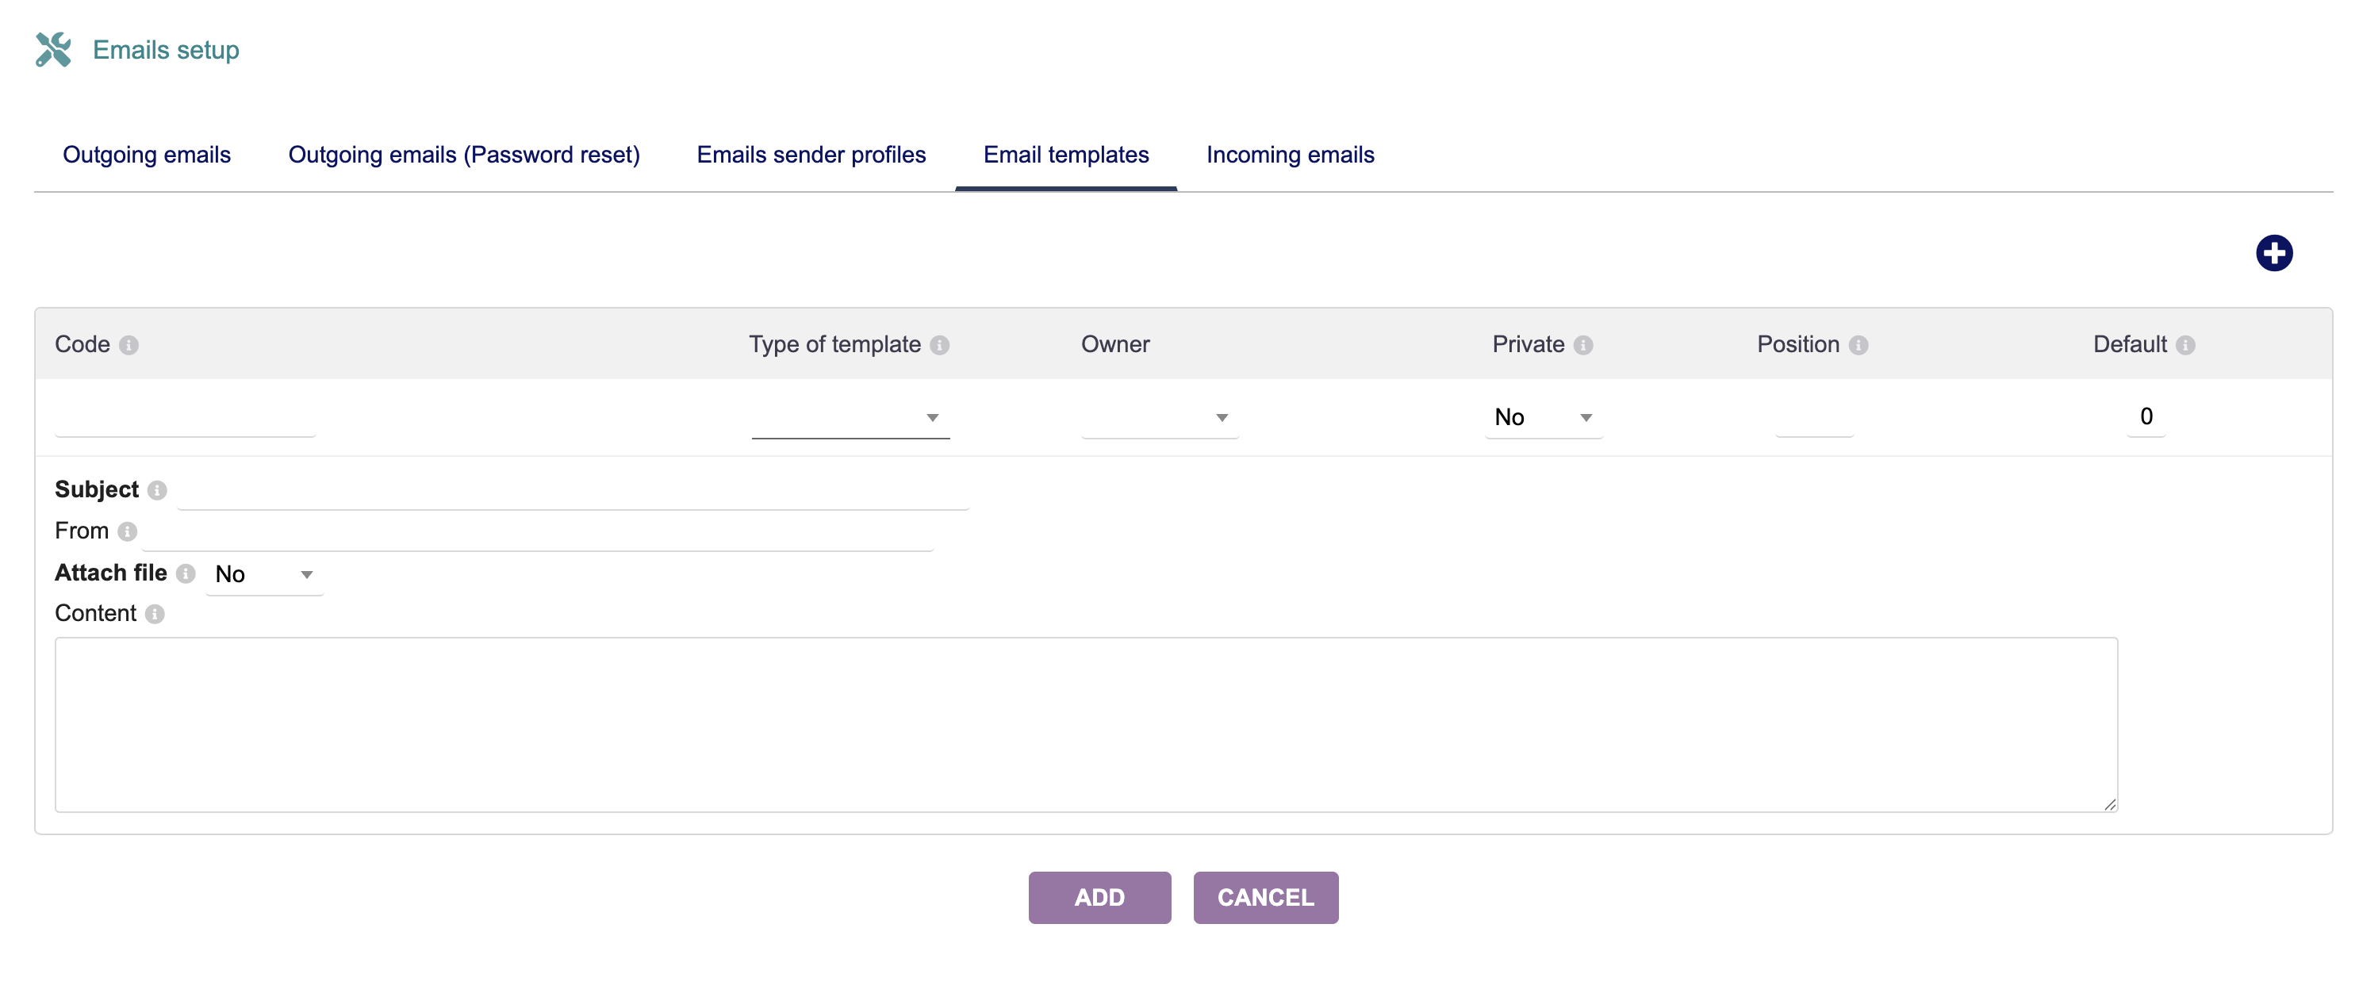
Task: Show info tooltip next to Default
Action: click(2185, 345)
